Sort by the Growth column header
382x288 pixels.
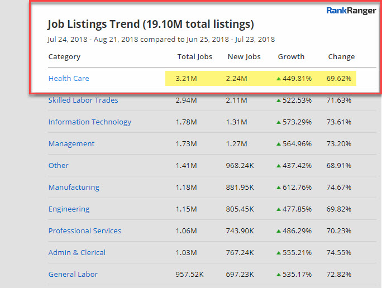[x=291, y=57]
